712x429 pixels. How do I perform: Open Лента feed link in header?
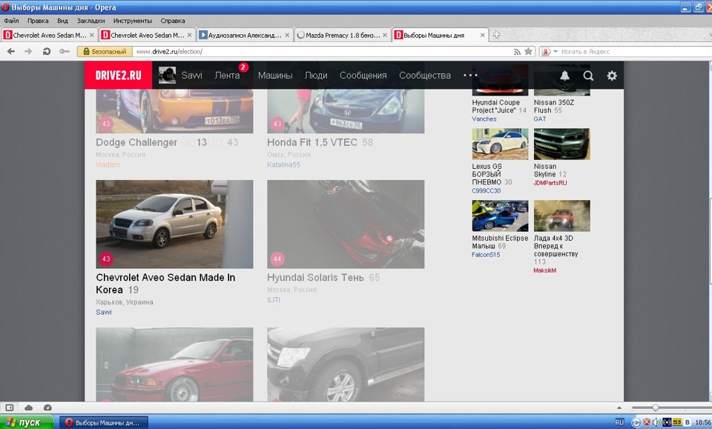click(227, 76)
